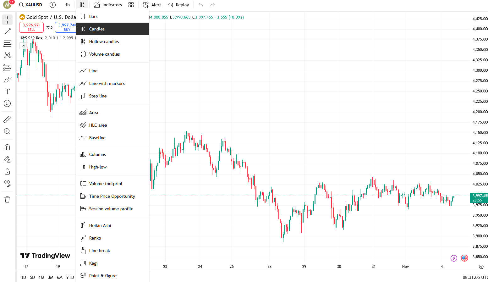Open the 1h timeframe interval dropdown
This screenshot has width=488, height=282.
pos(68,5)
